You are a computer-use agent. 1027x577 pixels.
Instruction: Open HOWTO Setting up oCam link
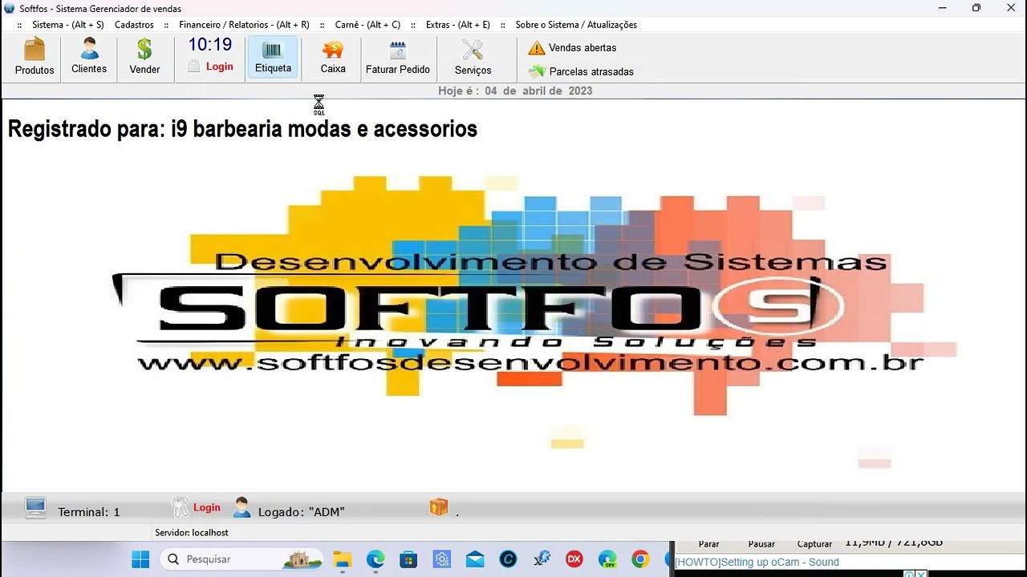click(x=757, y=563)
